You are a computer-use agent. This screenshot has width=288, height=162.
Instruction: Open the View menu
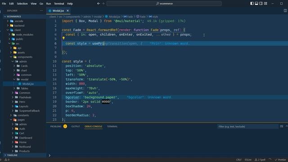(33, 4)
